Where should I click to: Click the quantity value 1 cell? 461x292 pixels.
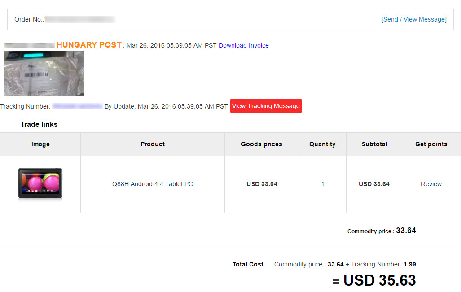pyautogui.click(x=322, y=184)
